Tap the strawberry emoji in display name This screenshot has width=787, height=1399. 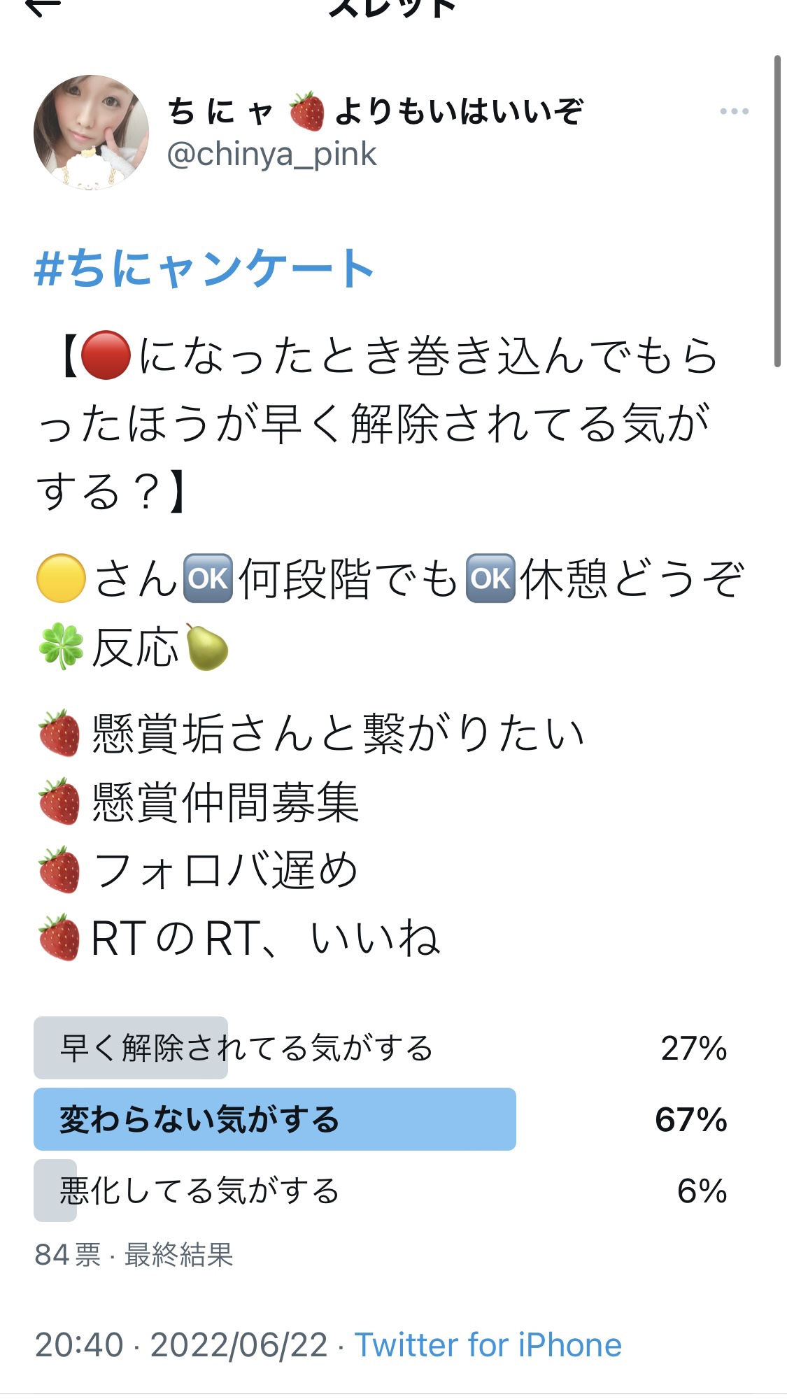coord(306,111)
